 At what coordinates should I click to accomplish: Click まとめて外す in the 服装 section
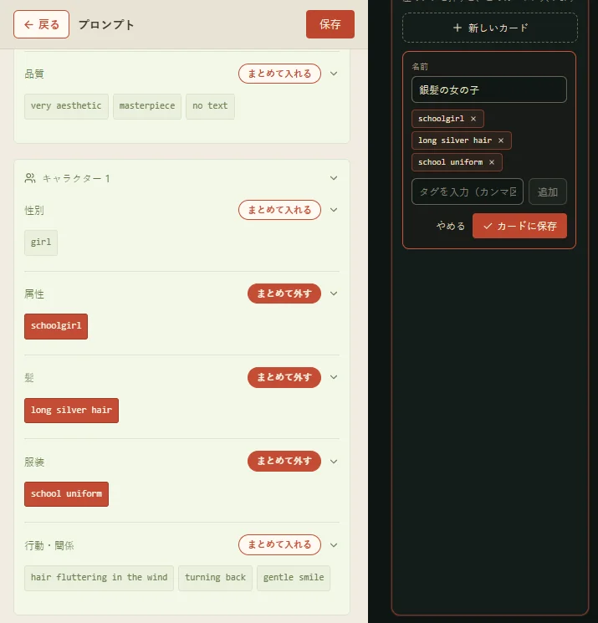click(284, 461)
